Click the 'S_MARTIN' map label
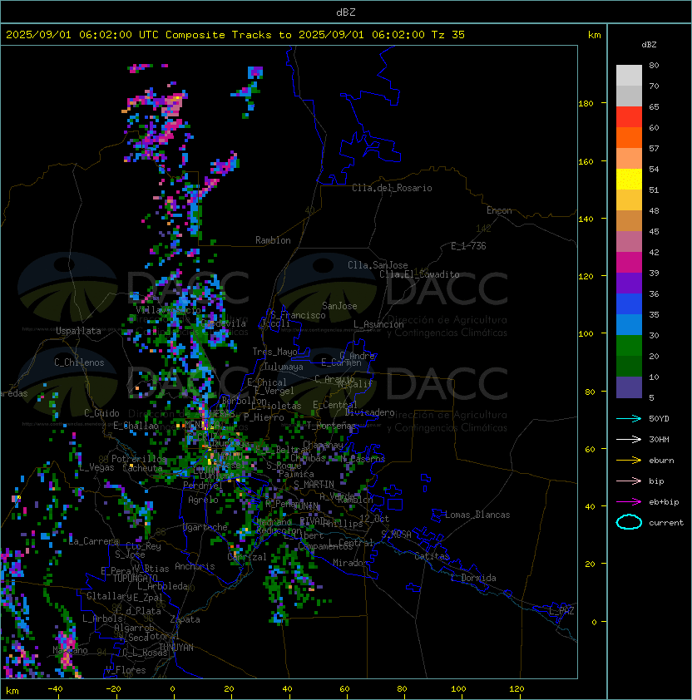The width and height of the screenshot is (692, 700). (x=314, y=485)
